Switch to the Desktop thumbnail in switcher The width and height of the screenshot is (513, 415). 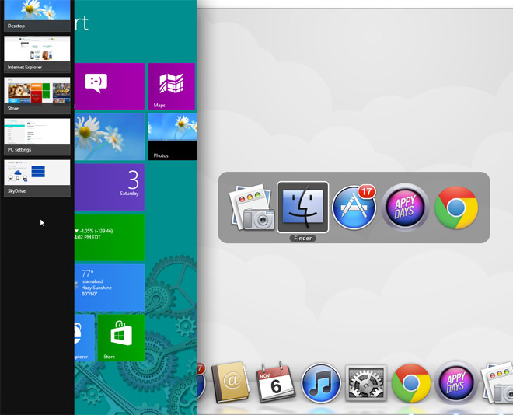click(x=37, y=15)
